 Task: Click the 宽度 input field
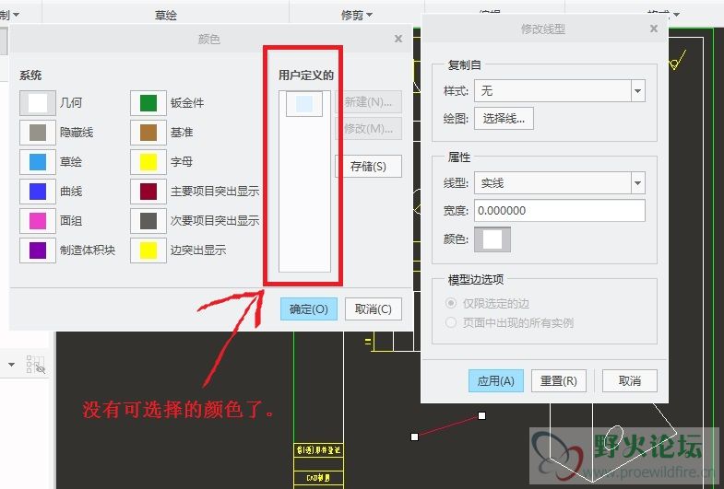point(560,211)
